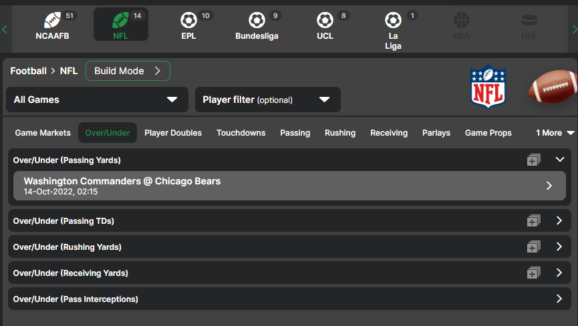Switch to the Passing tab
Image resolution: width=578 pixels, height=326 pixels.
coord(295,133)
